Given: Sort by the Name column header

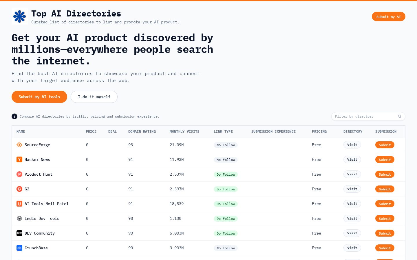Looking at the screenshot, I should point(21,131).
